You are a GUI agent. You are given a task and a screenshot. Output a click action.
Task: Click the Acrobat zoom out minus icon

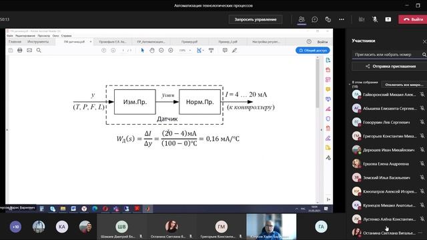[161, 51]
